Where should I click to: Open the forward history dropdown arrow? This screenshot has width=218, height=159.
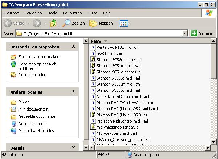pos(45,23)
